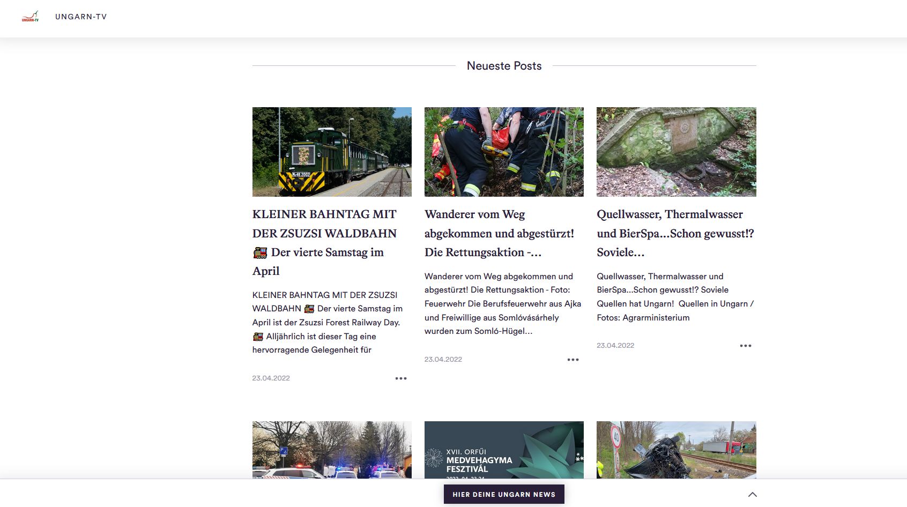Expand the bottom bar with chevron arrow
907x507 pixels.
tap(752, 494)
